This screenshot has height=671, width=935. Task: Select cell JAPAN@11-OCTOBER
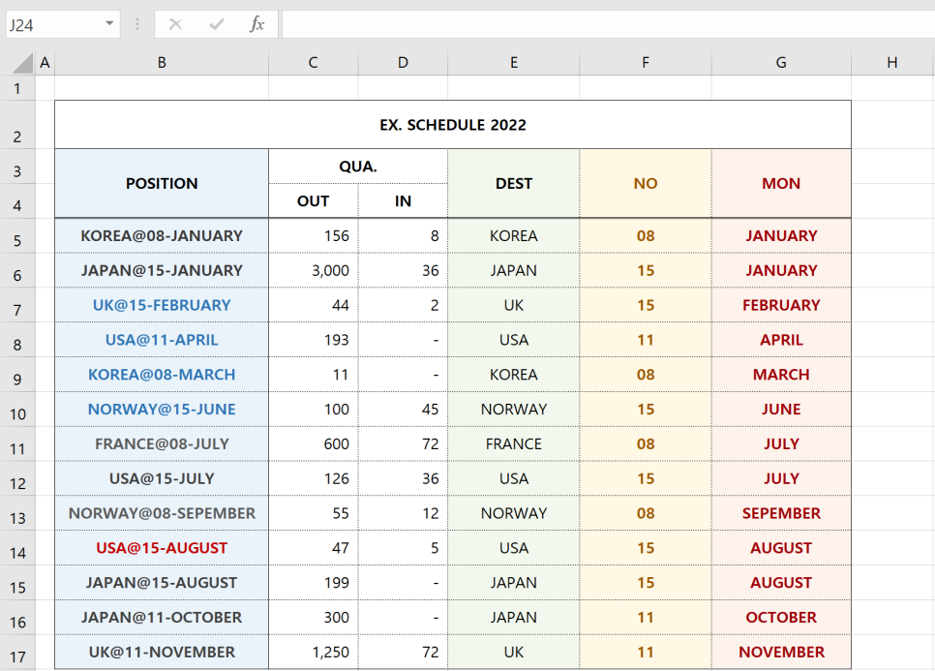[162, 617]
